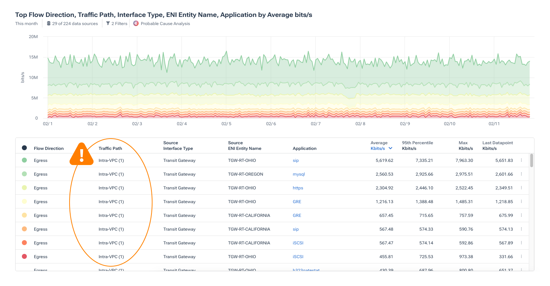Open the https application link
Viewport: 550px width, 286px height.
(x=298, y=188)
